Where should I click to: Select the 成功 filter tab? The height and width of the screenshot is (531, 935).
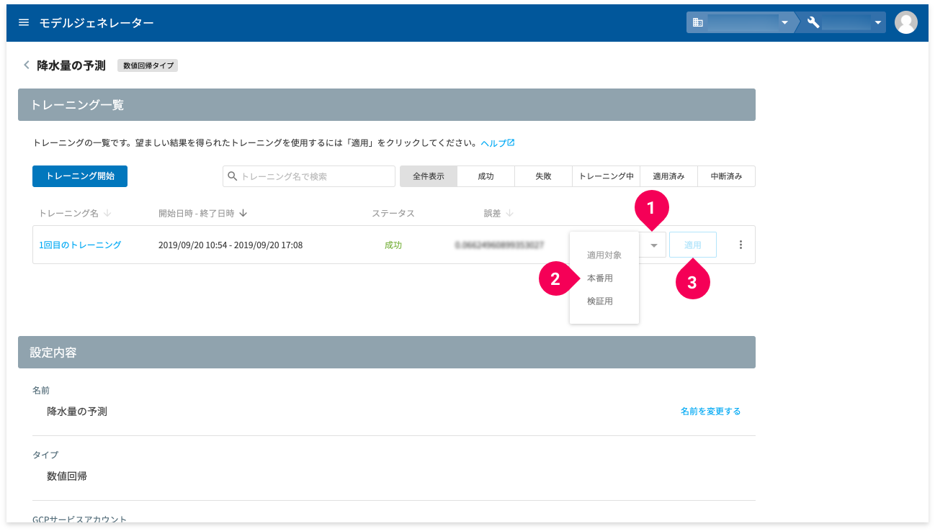(486, 176)
